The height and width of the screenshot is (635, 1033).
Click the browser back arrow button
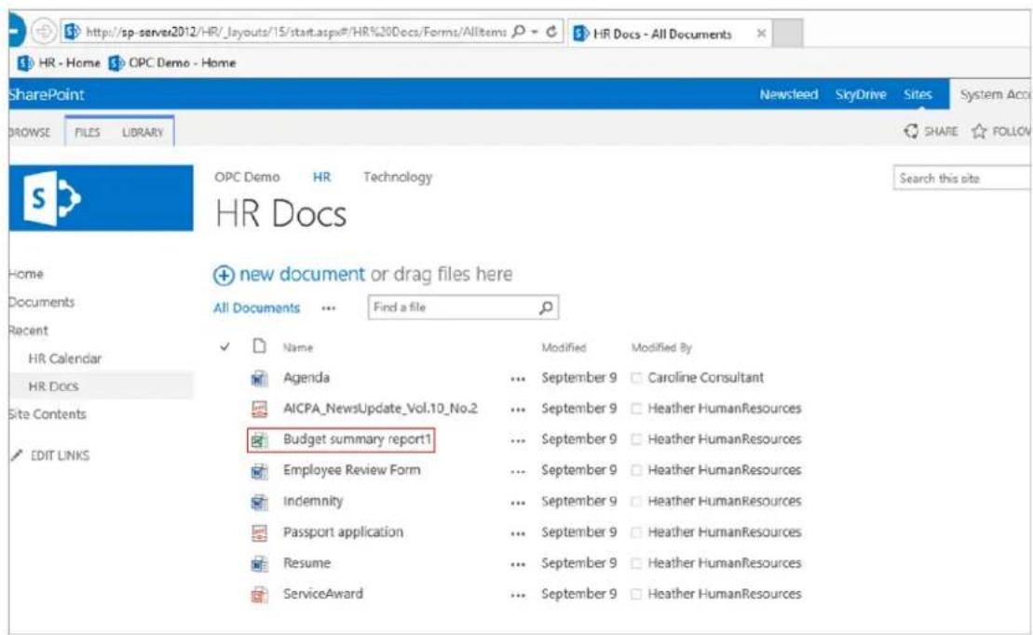[16, 31]
